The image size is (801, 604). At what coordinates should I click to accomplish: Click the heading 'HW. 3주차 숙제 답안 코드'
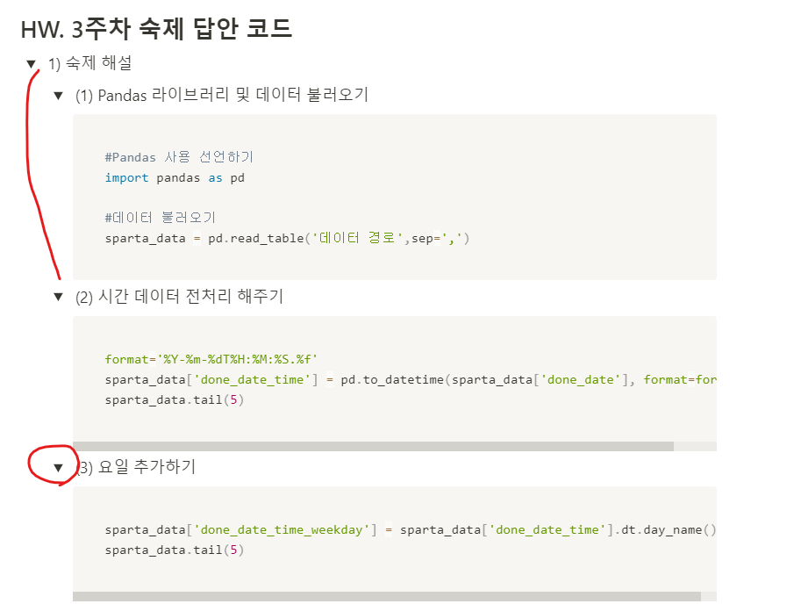pos(156,29)
